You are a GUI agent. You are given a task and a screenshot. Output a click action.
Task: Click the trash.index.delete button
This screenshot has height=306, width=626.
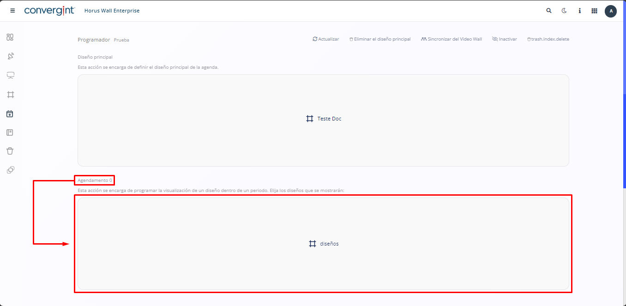pyautogui.click(x=548, y=39)
